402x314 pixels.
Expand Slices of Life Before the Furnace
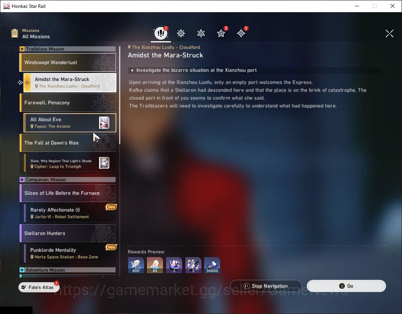pyautogui.click(x=68, y=193)
